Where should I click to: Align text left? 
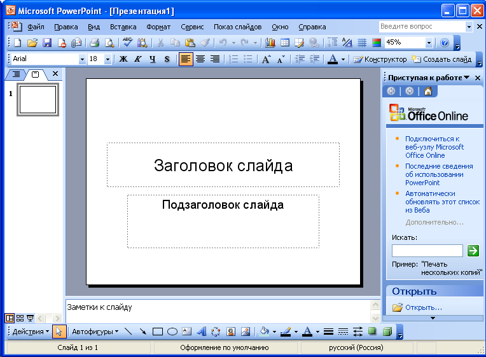click(186, 59)
